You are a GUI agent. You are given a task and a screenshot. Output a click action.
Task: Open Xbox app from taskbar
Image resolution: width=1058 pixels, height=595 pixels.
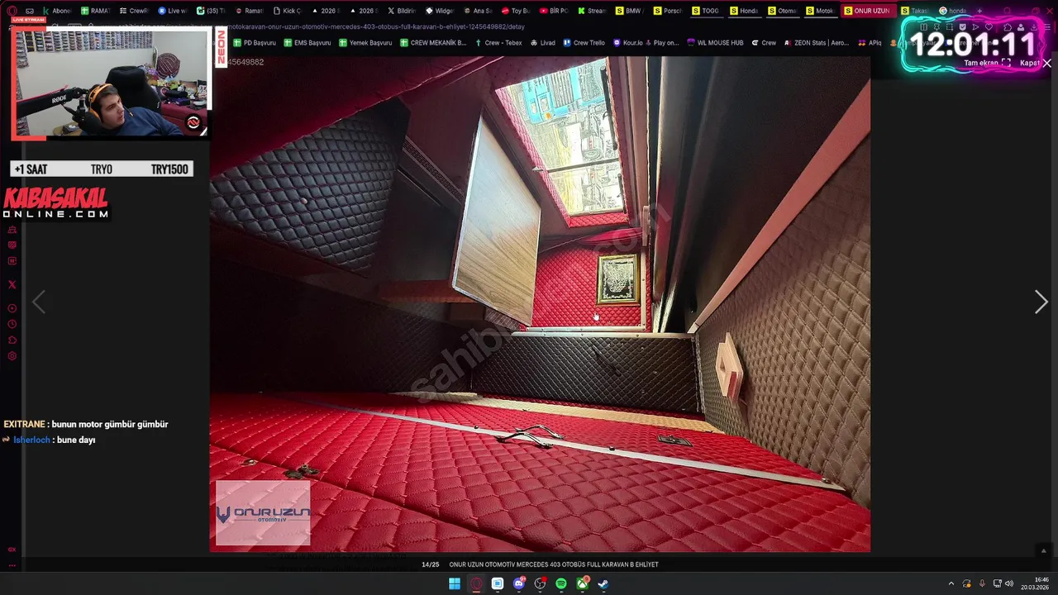coord(583,583)
